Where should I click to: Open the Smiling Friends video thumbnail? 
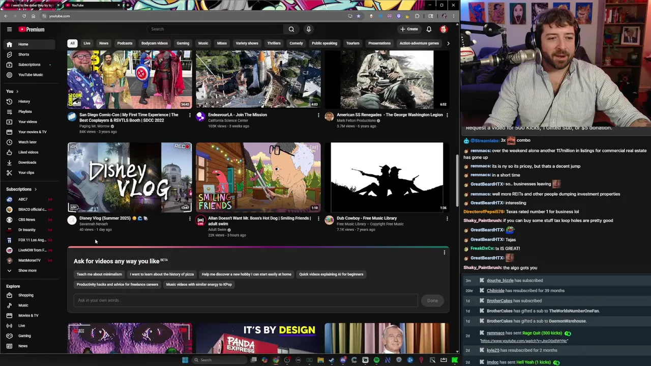[x=258, y=177]
